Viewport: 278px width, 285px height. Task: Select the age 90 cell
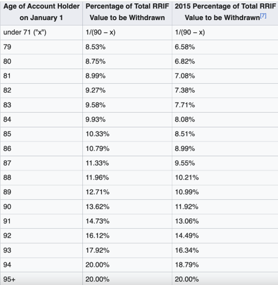41,207
